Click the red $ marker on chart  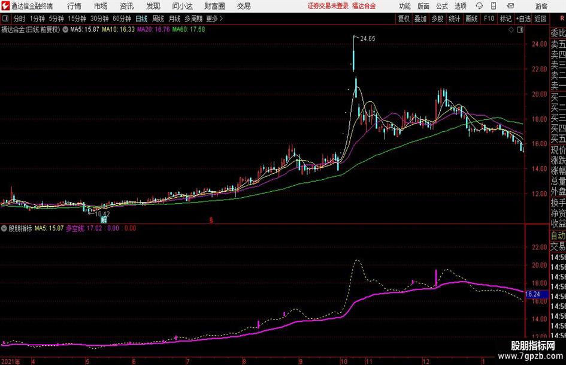click(x=211, y=220)
